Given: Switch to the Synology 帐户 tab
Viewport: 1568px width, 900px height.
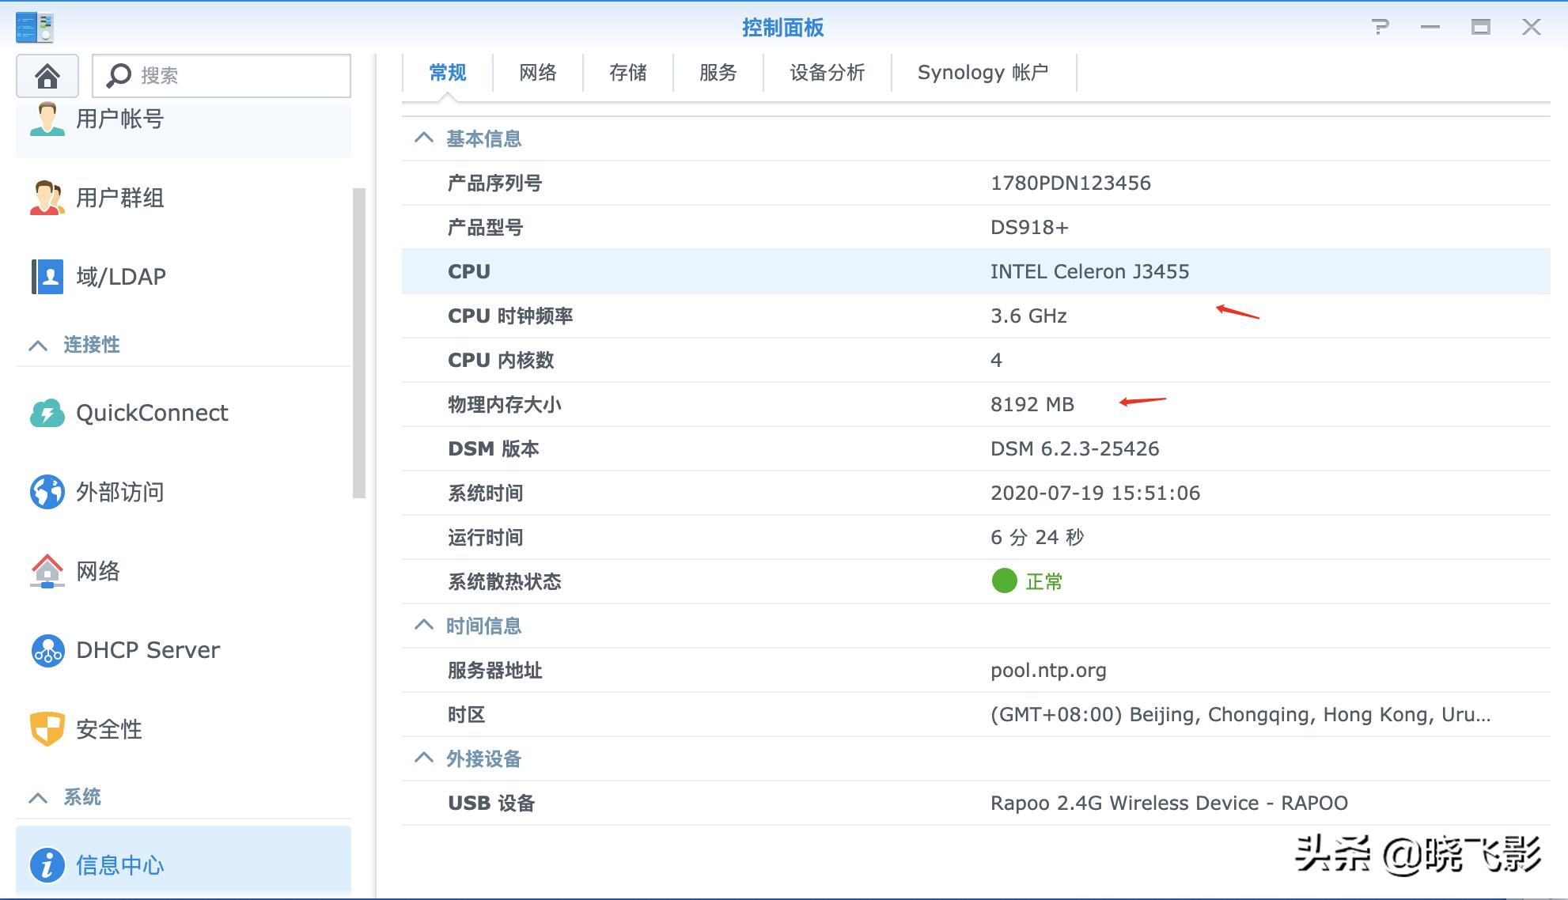Looking at the screenshot, I should (983, 72).
